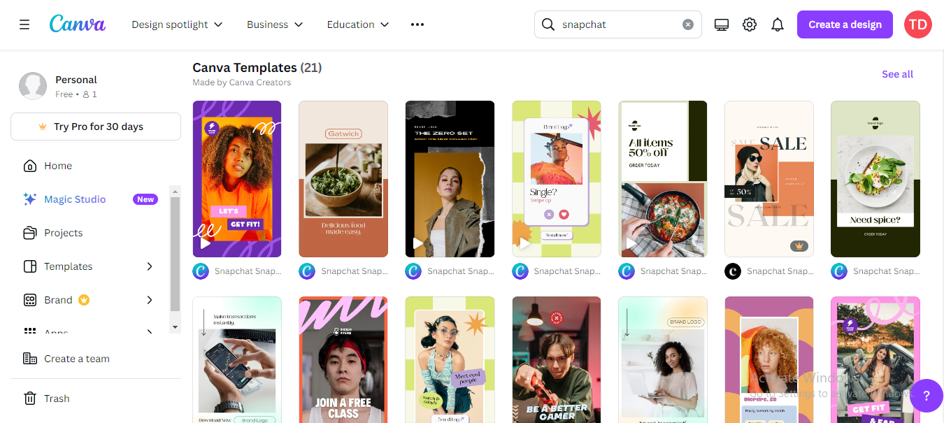The height and width of the screenshot is (423, 944).
Task: Play the Zero Set template video
Action: pos(417,244)
